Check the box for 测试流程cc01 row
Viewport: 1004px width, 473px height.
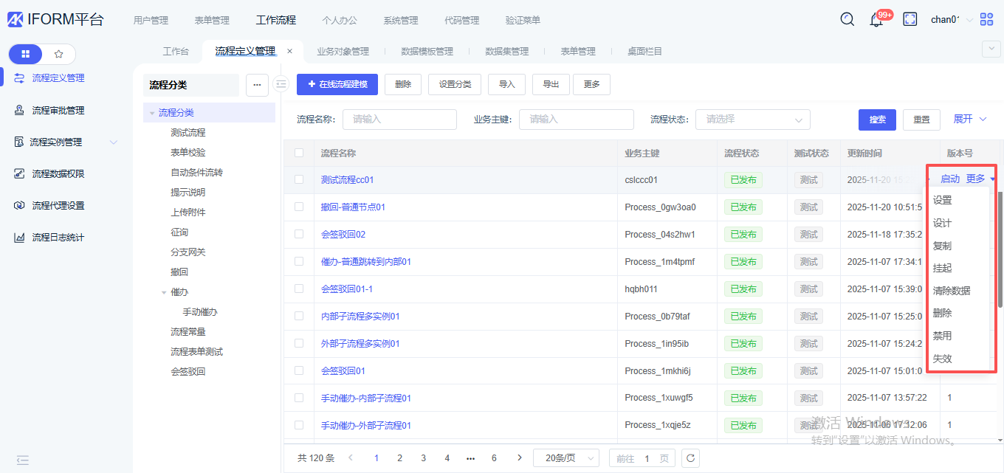click(299, 179)
